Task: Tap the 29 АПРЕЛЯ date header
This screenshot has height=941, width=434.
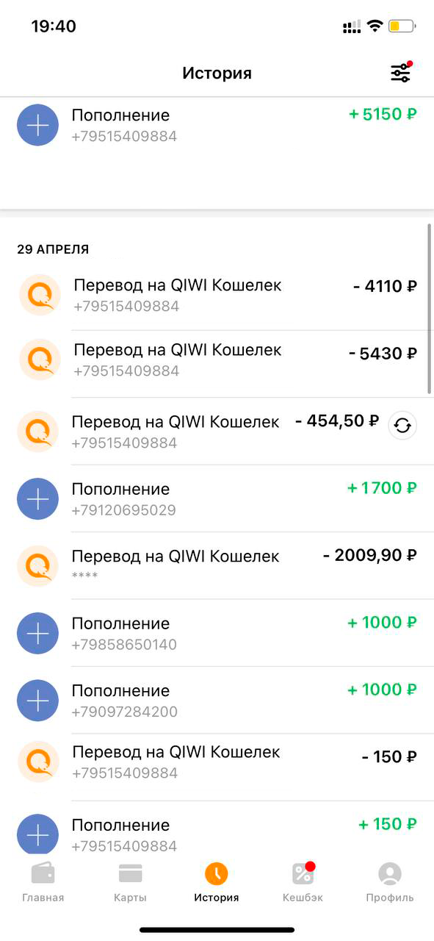Action: tap(53, 250)
